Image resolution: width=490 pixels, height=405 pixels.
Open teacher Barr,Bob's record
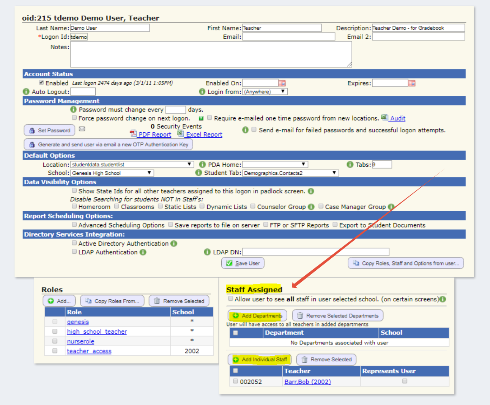tap(307, 381)
